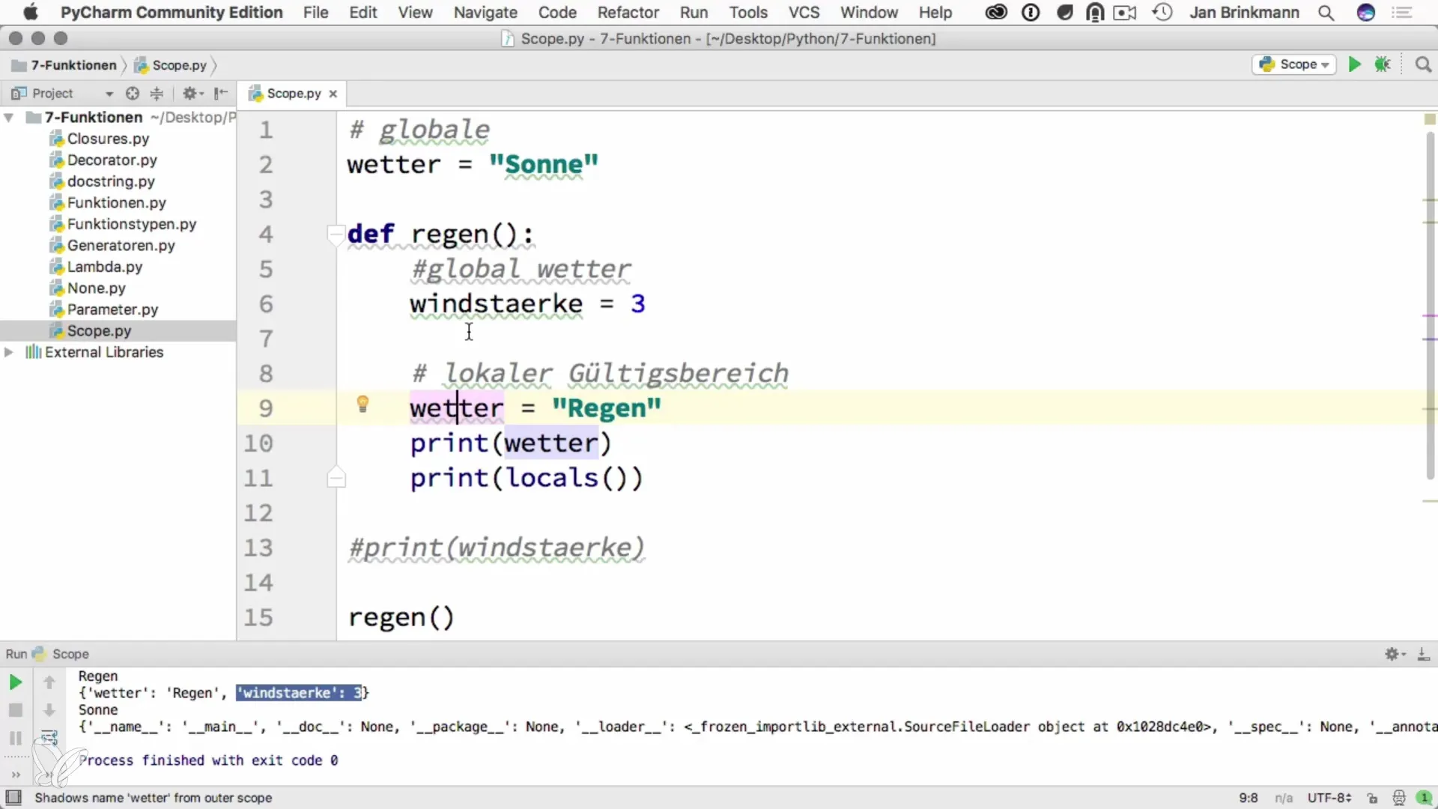The height and width of the screenshot is (809, 1438).
Task: Open None.py in project tree
Action: (x=96, y=288)
